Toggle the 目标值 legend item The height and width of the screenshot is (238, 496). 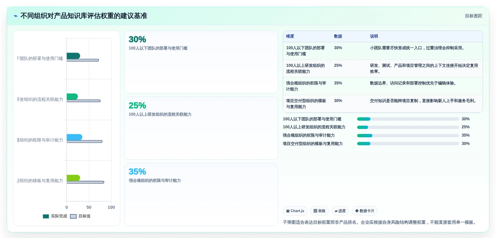pyautogui.click(x=80, y=216)
